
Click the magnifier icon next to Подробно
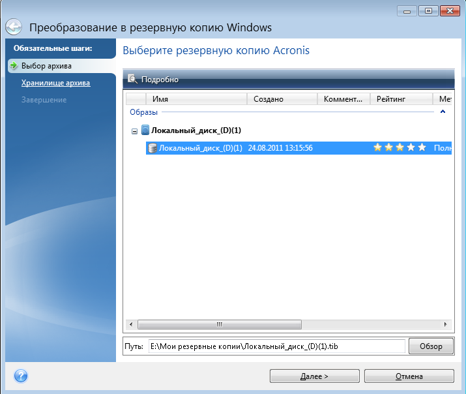pyautogui.click(x=132, y=80)
